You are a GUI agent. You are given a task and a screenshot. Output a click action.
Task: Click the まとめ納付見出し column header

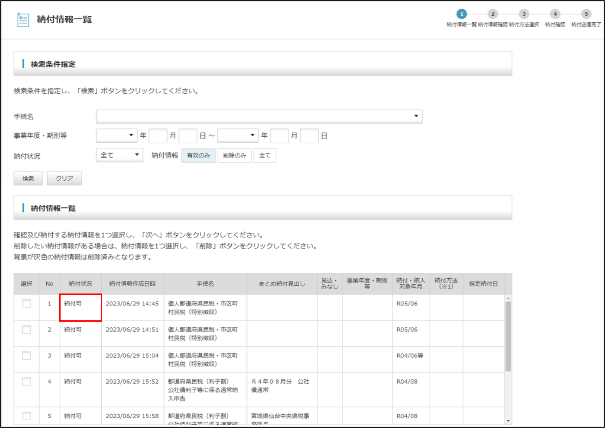[x=282, y=284]
